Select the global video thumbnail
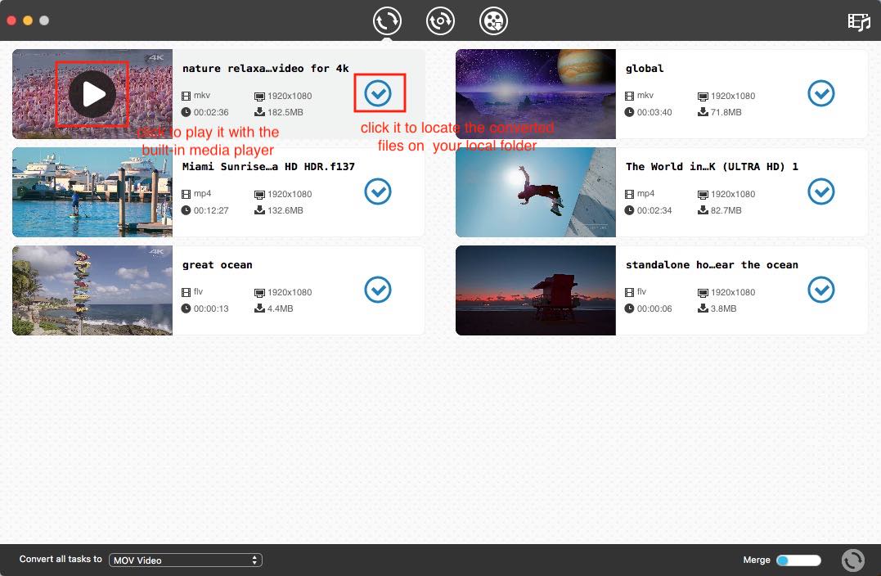 click(535, 94)
